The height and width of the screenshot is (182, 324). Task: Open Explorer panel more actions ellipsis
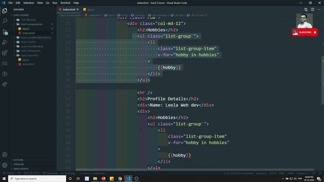(x=51, y=10)
